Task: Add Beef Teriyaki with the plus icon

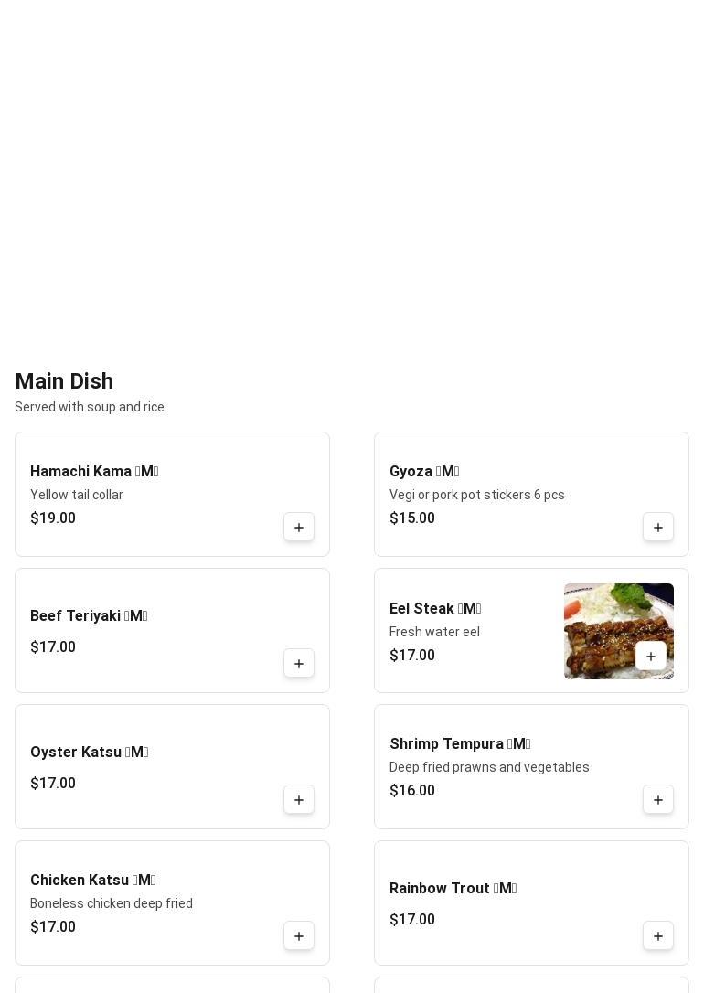Action: coord(299,663)
